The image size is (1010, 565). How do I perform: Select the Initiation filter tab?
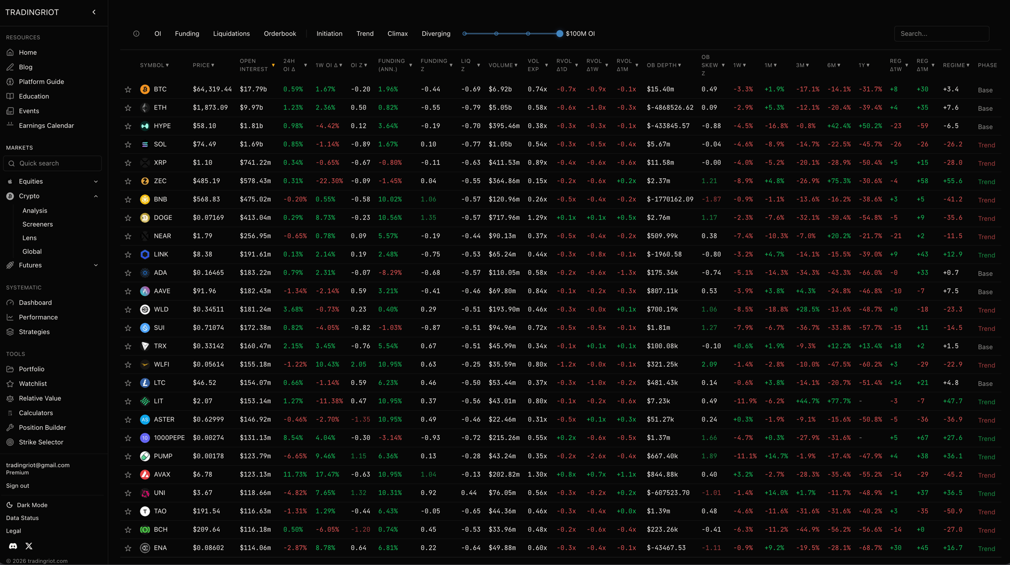tap(329, 34)
